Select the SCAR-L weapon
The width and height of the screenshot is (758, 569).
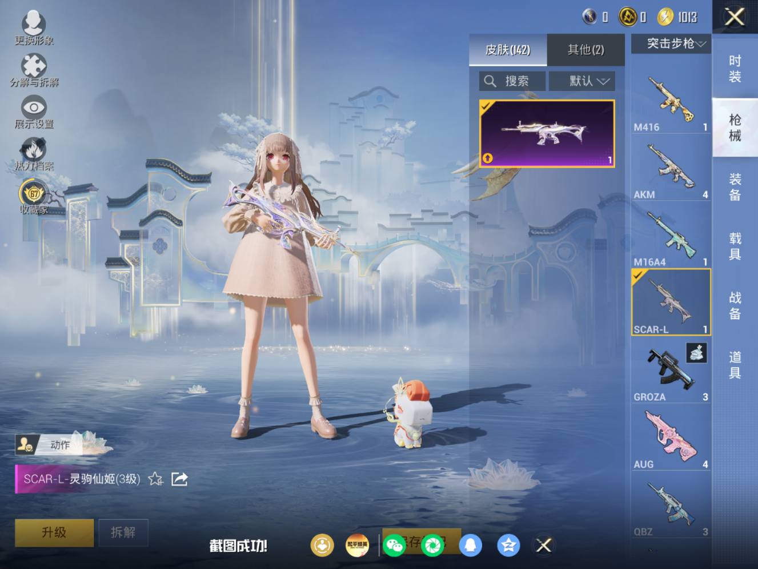click(671, 302)
